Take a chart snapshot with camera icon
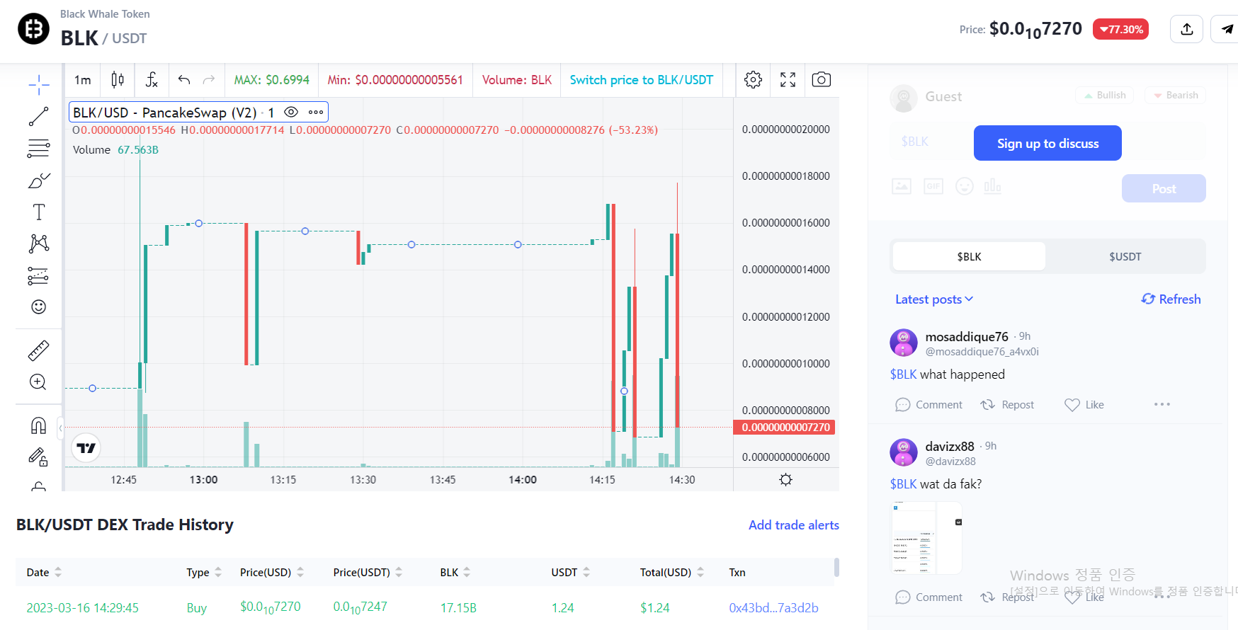This screenshot has width=1238, height=630. (821, 80)
